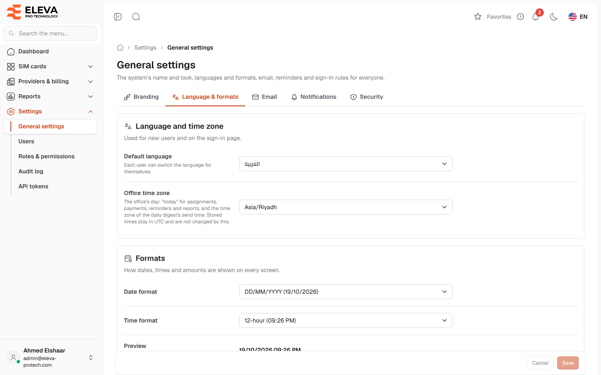Switch to the Security tab
This screenshot has height=375, width=601.
pyautogui.click(x=366, y=97)
